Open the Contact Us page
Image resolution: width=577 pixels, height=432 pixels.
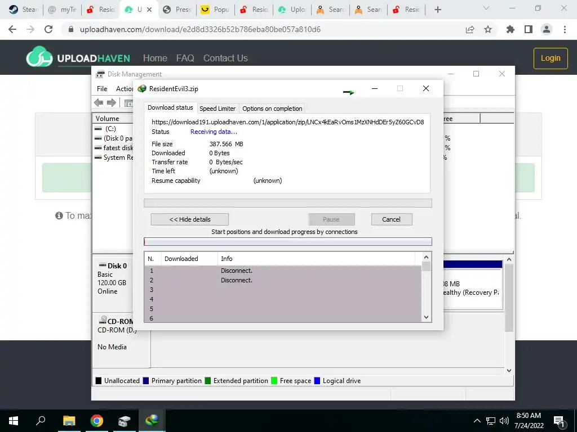coord(225,58)
